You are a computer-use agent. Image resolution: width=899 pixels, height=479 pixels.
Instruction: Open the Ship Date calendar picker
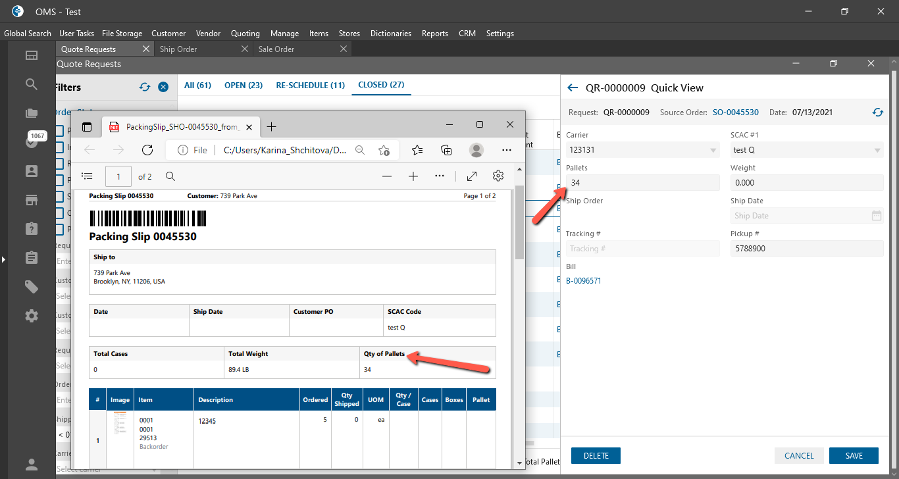876,216
